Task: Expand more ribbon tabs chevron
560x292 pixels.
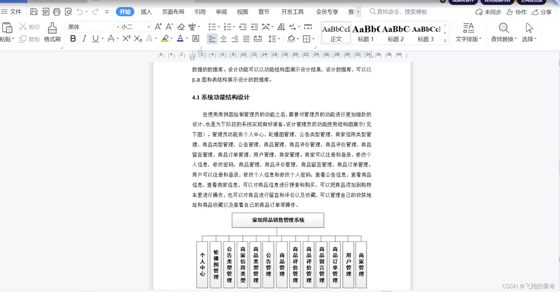Action: pyautogui.click(x=358, y=12)
